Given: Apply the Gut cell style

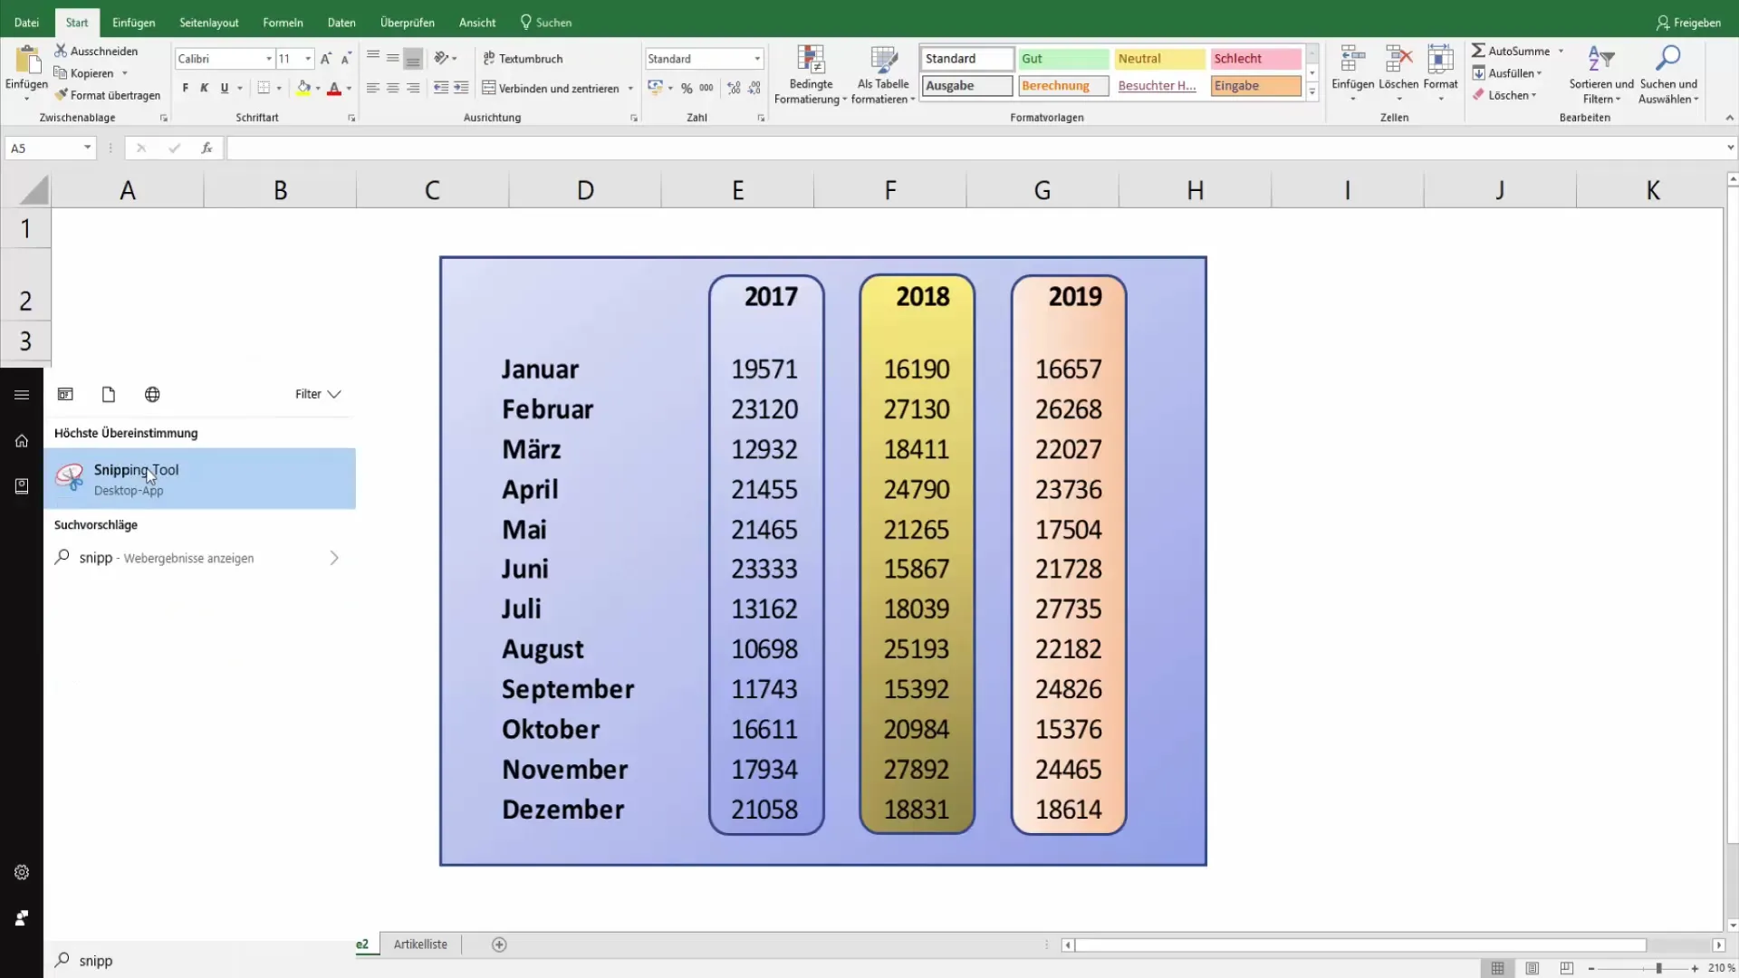Looking at the screenshot, I should click(1064, 59).
